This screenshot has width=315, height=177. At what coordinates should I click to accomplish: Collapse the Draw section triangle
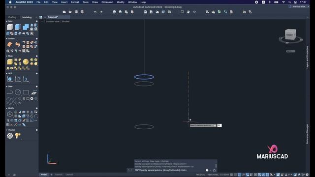point(6,87)
